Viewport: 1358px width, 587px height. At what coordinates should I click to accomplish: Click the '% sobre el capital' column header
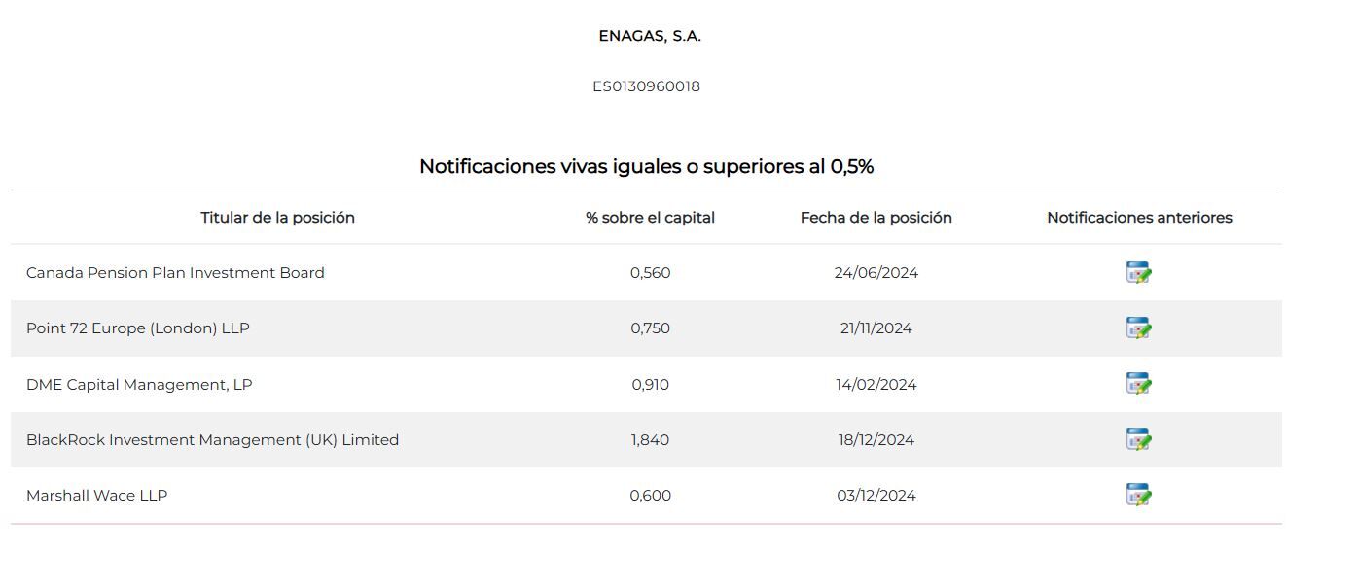click(650, 218)
